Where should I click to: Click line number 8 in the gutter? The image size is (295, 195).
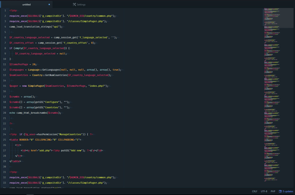[x=5, y=48]
